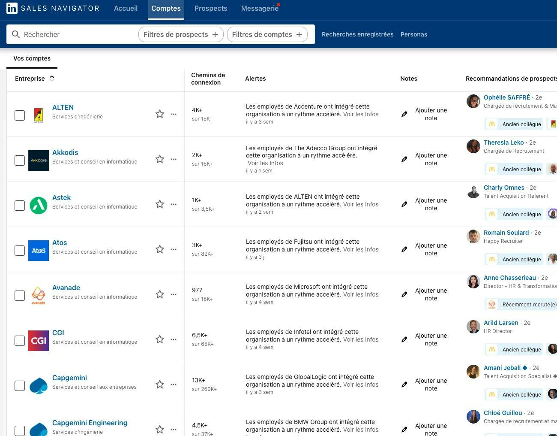Star the Capgemini Engineering account
This screenshot has height=436, width=557.
(x=160, y=430)
